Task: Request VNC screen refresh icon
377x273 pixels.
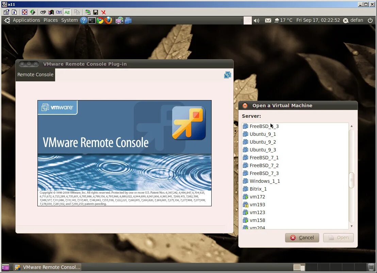Action: pos(33,12)
